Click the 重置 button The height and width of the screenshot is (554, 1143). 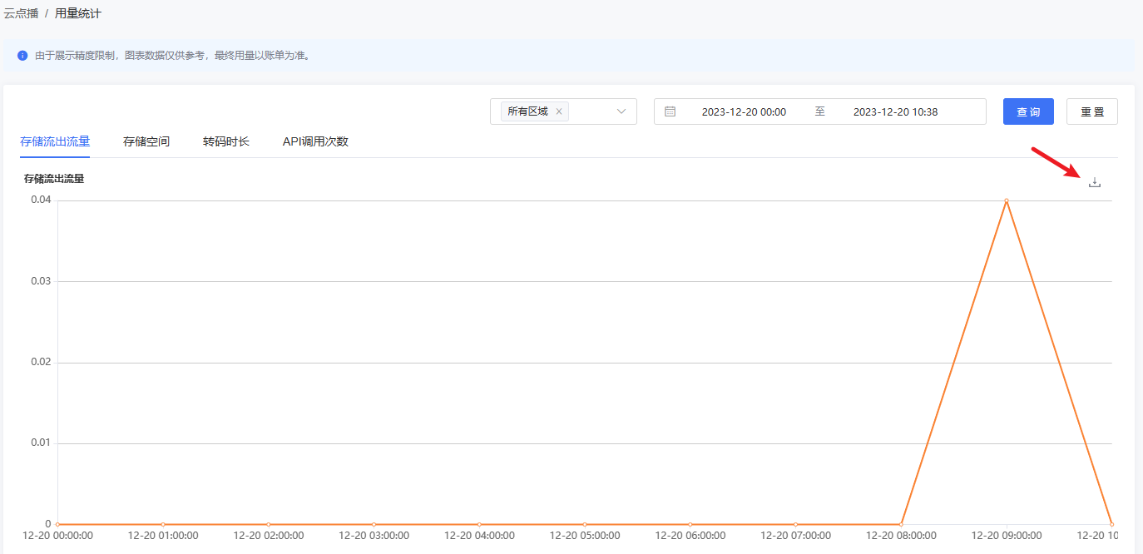[1092, 111]
